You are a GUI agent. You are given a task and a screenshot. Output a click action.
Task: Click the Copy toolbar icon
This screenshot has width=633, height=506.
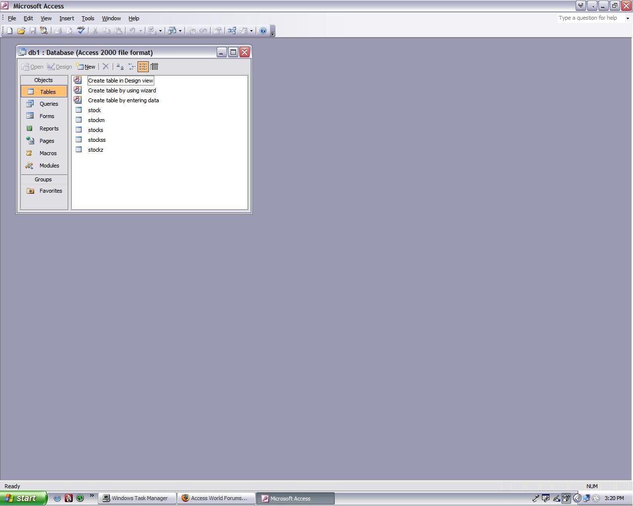pos(106,31)
